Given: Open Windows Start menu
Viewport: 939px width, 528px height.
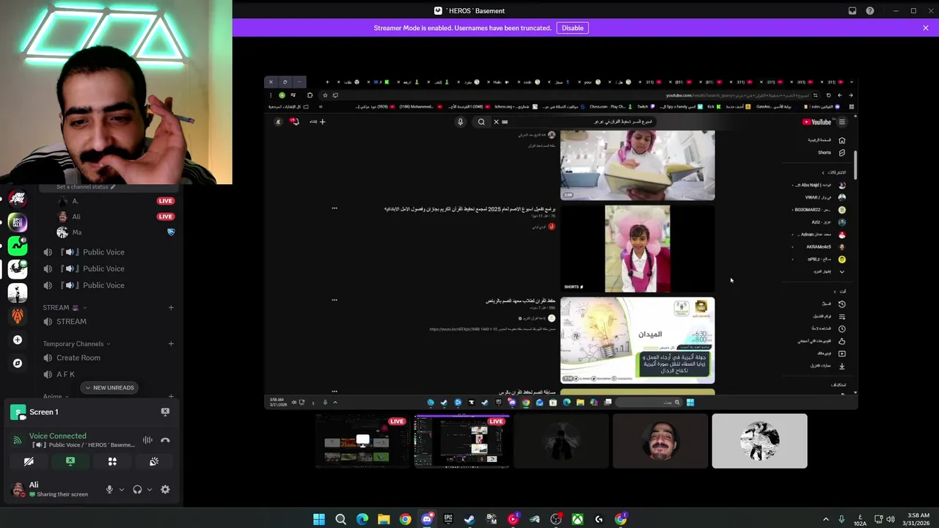Looking at the screenshot, I should [x=319, y=519].
